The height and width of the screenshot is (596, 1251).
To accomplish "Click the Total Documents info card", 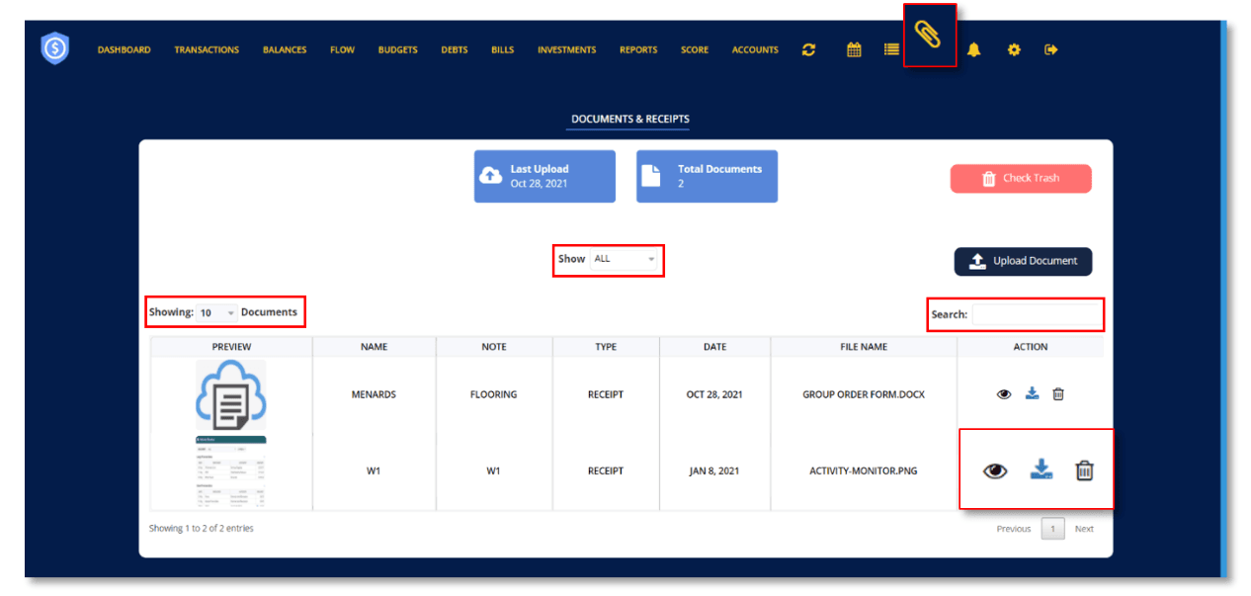I will [707, 176].
